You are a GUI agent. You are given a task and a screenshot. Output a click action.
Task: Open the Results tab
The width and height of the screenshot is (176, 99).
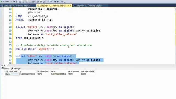5,68
